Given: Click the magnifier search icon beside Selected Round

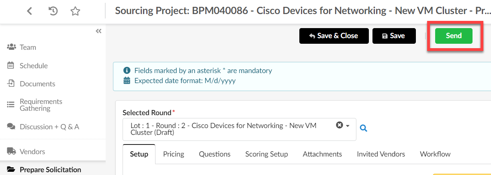Looking at the screenshot, I should point(364,128).
